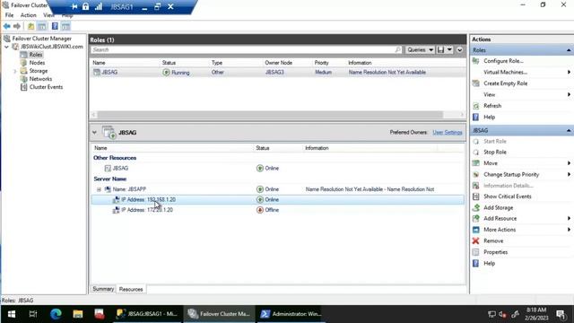Open the Action menu
Image resolution: width=574 pixels, height=323 pixels.
coord(28,15)
